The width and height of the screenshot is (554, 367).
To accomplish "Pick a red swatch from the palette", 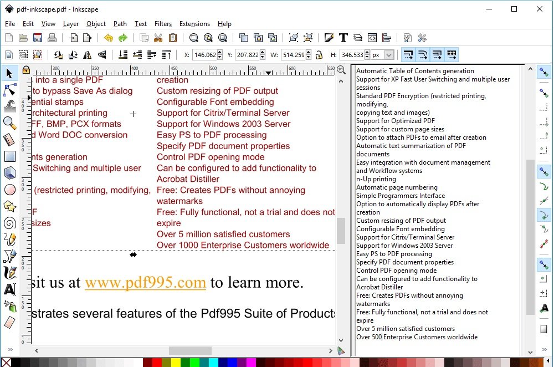I will tap(157, 363).
